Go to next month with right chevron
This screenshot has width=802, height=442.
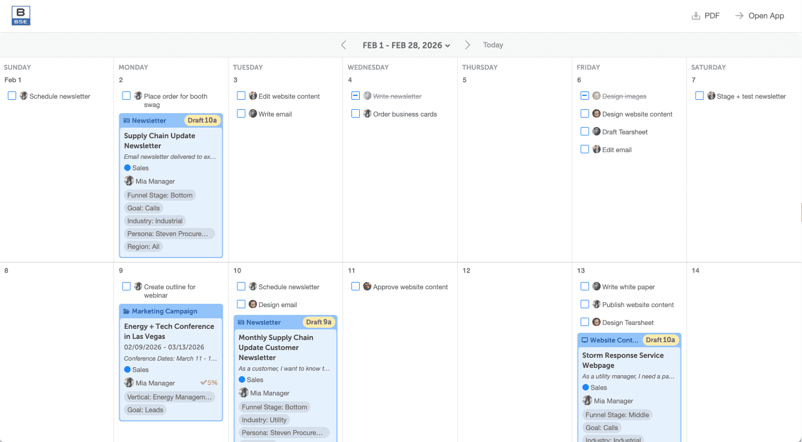pyautogui.click(x=467, y=45)
